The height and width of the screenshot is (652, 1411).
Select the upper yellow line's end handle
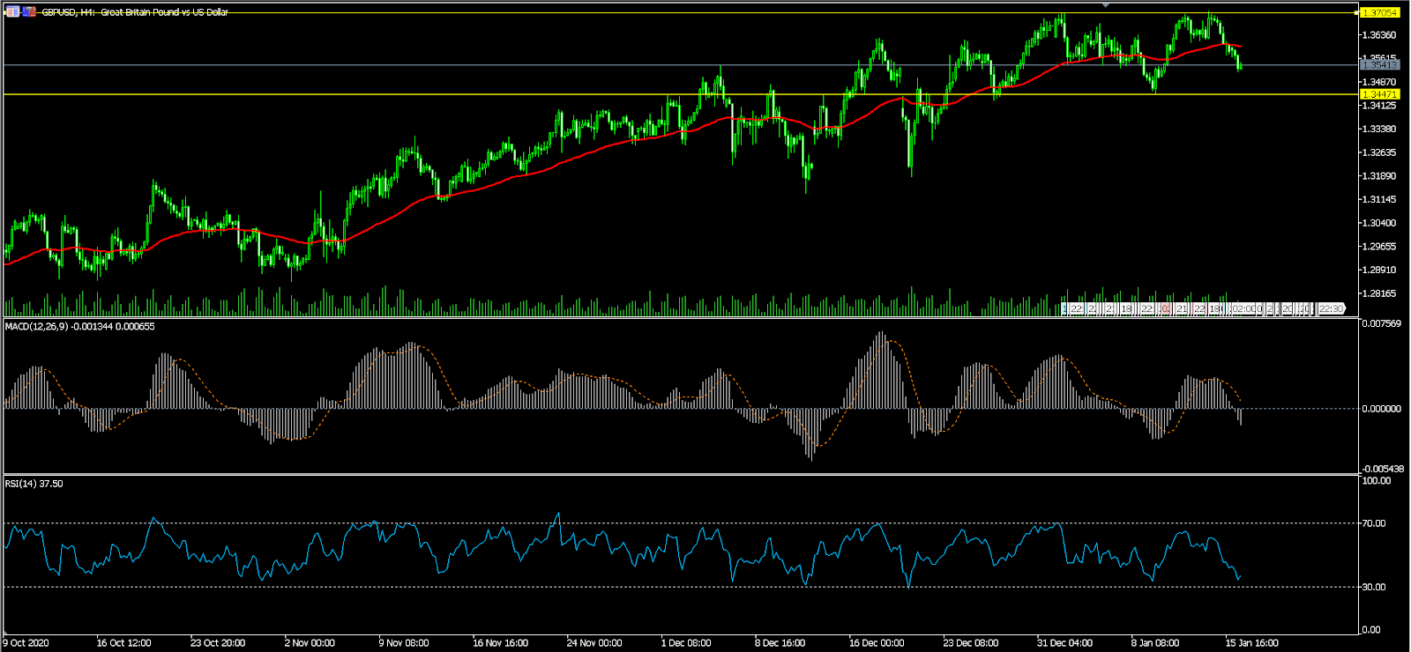1356,13
